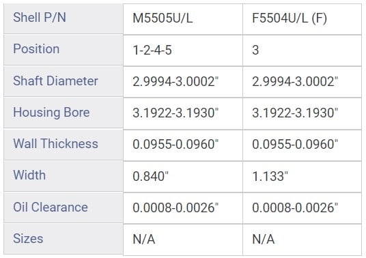366x258 pixels.
Task: Click the Oil Clearance row label
Action: pos(64,207)
